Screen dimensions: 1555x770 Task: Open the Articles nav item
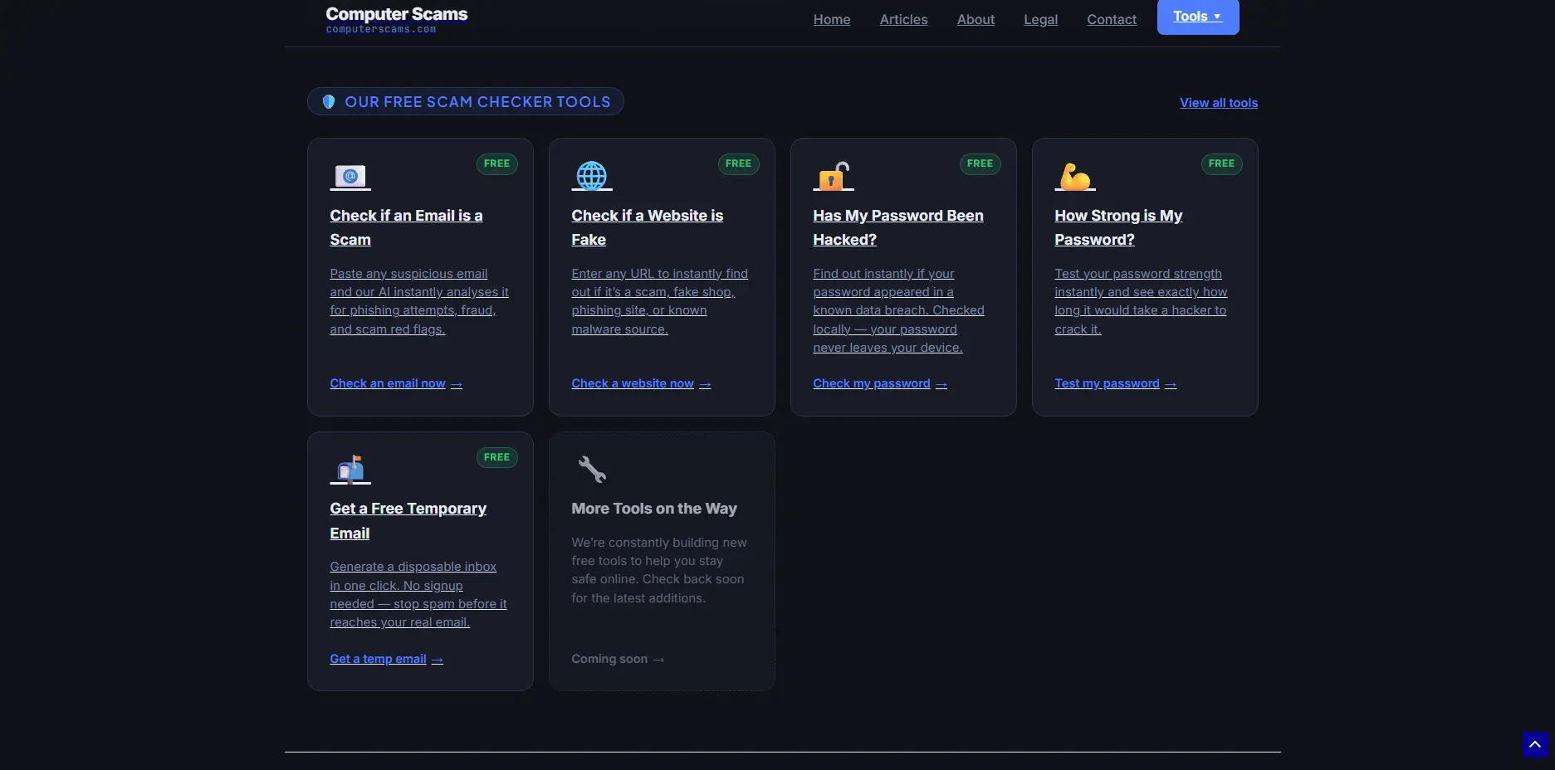[903, 19]
